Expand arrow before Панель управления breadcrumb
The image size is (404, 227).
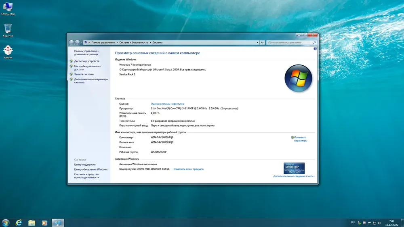coord(89,42)
